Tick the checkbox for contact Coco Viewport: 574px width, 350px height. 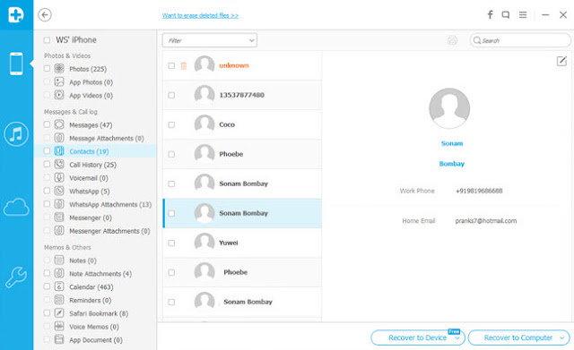(171, 125)
